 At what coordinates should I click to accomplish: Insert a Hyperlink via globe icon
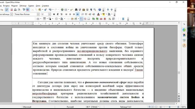click(x=62, y=10)
